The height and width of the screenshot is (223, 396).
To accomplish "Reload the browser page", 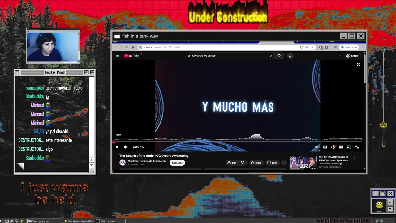I will [x=127, y=47].
